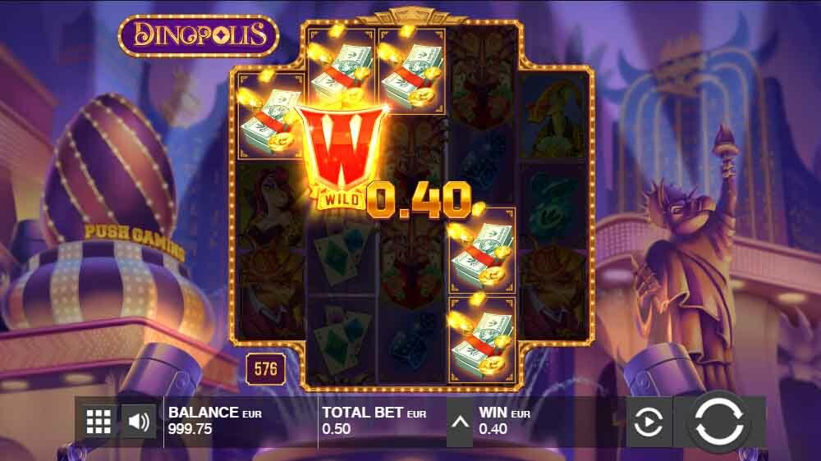
Task: Select the 576 ways counter box
Action: (x=266, y=369)
